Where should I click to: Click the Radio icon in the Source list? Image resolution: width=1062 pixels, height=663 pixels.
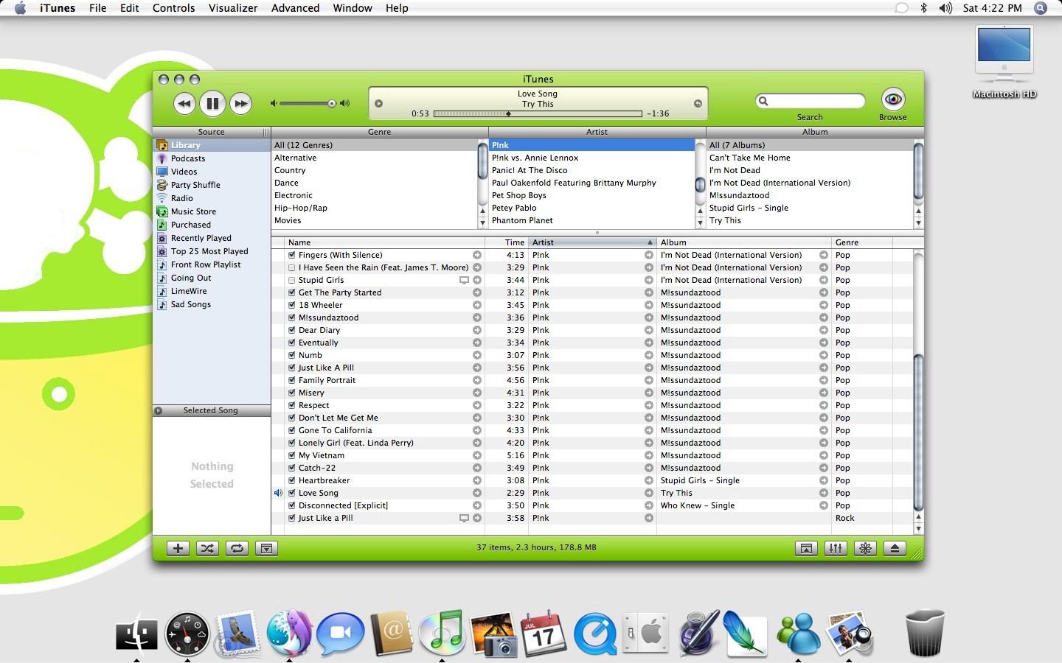coord(162,198)
